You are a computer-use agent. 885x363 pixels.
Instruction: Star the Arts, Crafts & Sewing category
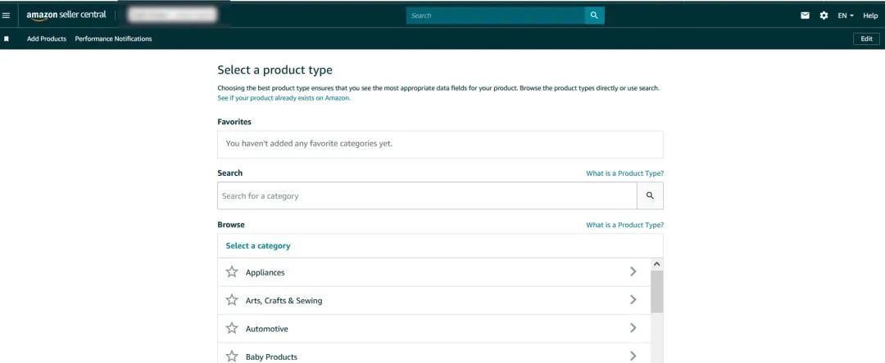(232, 300)
